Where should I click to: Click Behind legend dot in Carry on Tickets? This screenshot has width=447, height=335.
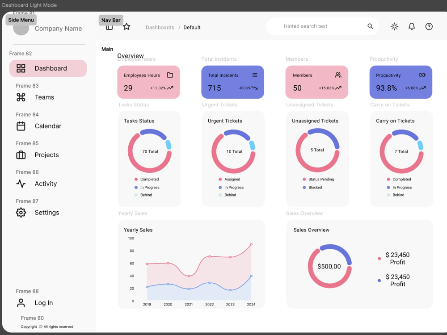click(x=388, y=195)
